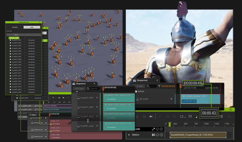Switch to the Transfer tab
The height and width of the screenshot is (142, 242).
[15, 27]
